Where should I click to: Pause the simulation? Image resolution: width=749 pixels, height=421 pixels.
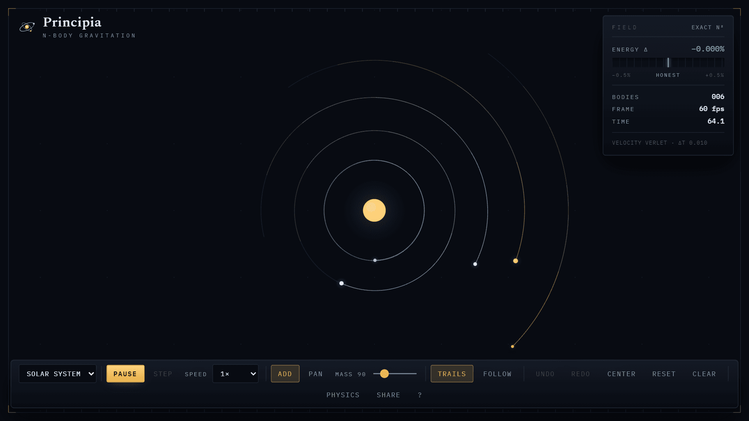click(x=125, y=374)
